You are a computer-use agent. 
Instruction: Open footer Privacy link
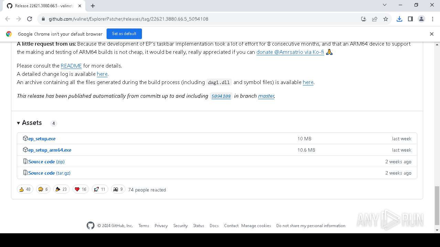click(161, 225)
